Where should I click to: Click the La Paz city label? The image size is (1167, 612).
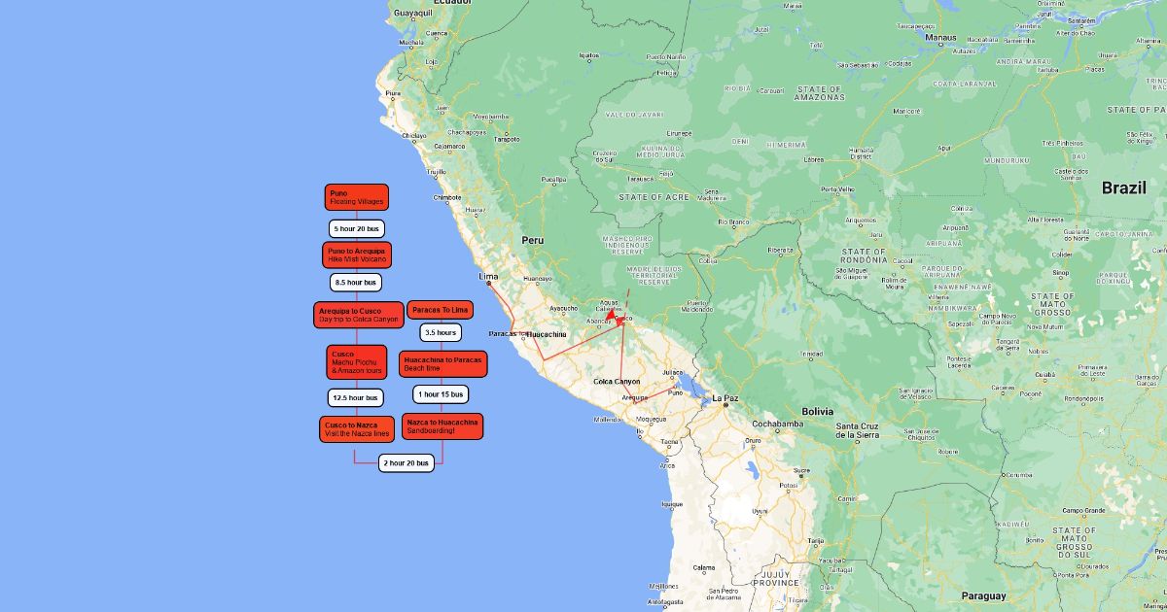[x=725, y=398]
